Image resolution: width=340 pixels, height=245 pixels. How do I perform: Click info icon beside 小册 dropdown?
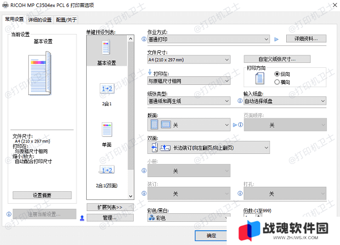(x=144, y=170)
